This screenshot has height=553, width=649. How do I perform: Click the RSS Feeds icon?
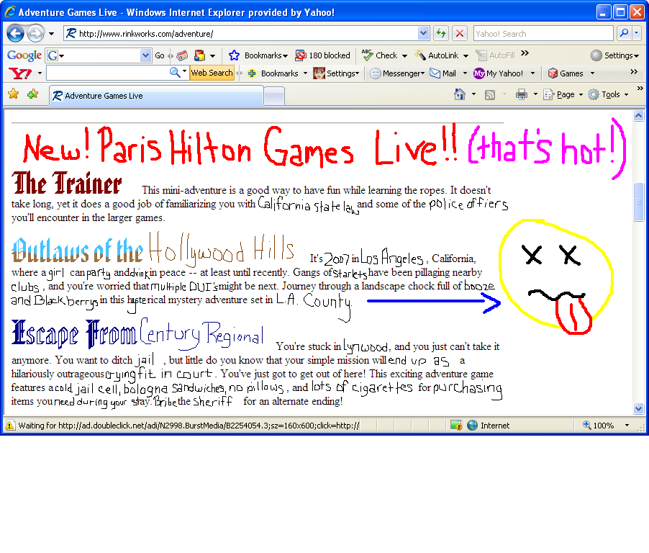tap(490, 95)
